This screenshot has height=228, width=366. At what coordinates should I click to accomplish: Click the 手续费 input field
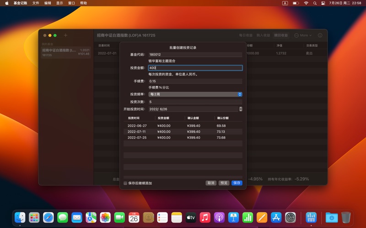click(x=195, y=81)
